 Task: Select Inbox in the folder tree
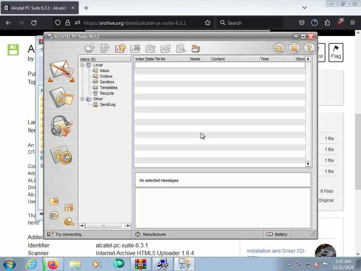click(104, 71)
